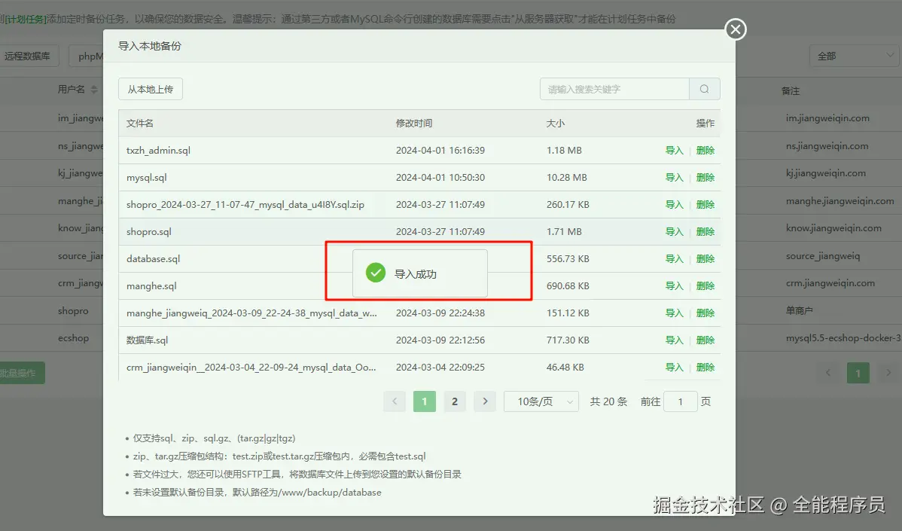This screenshot has width=902, height=531.
Task: Click the 前往 page number input
Action: coord(680,401)
